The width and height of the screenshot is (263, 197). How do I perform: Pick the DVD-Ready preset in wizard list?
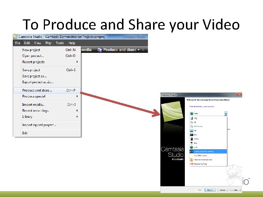click(x=208, y=127)
